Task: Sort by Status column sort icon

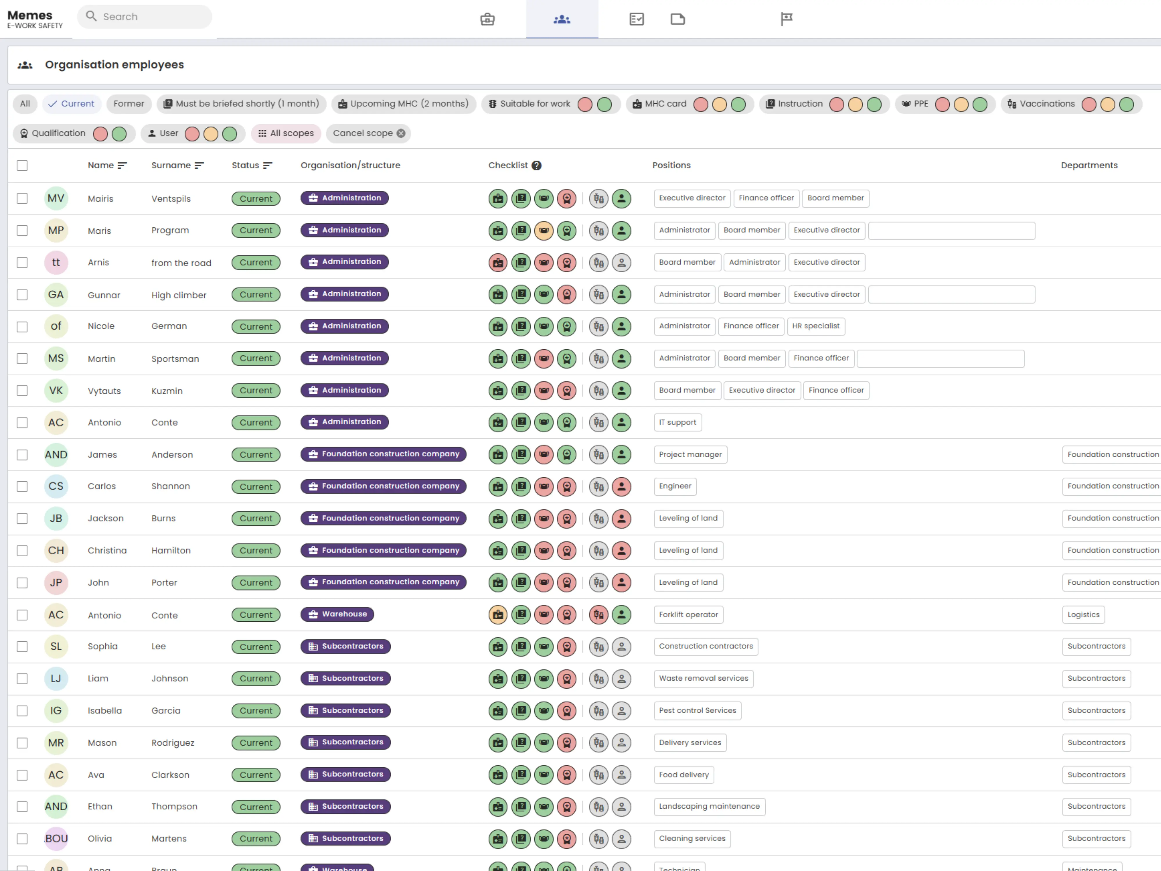Action: [x=268, y=165]
